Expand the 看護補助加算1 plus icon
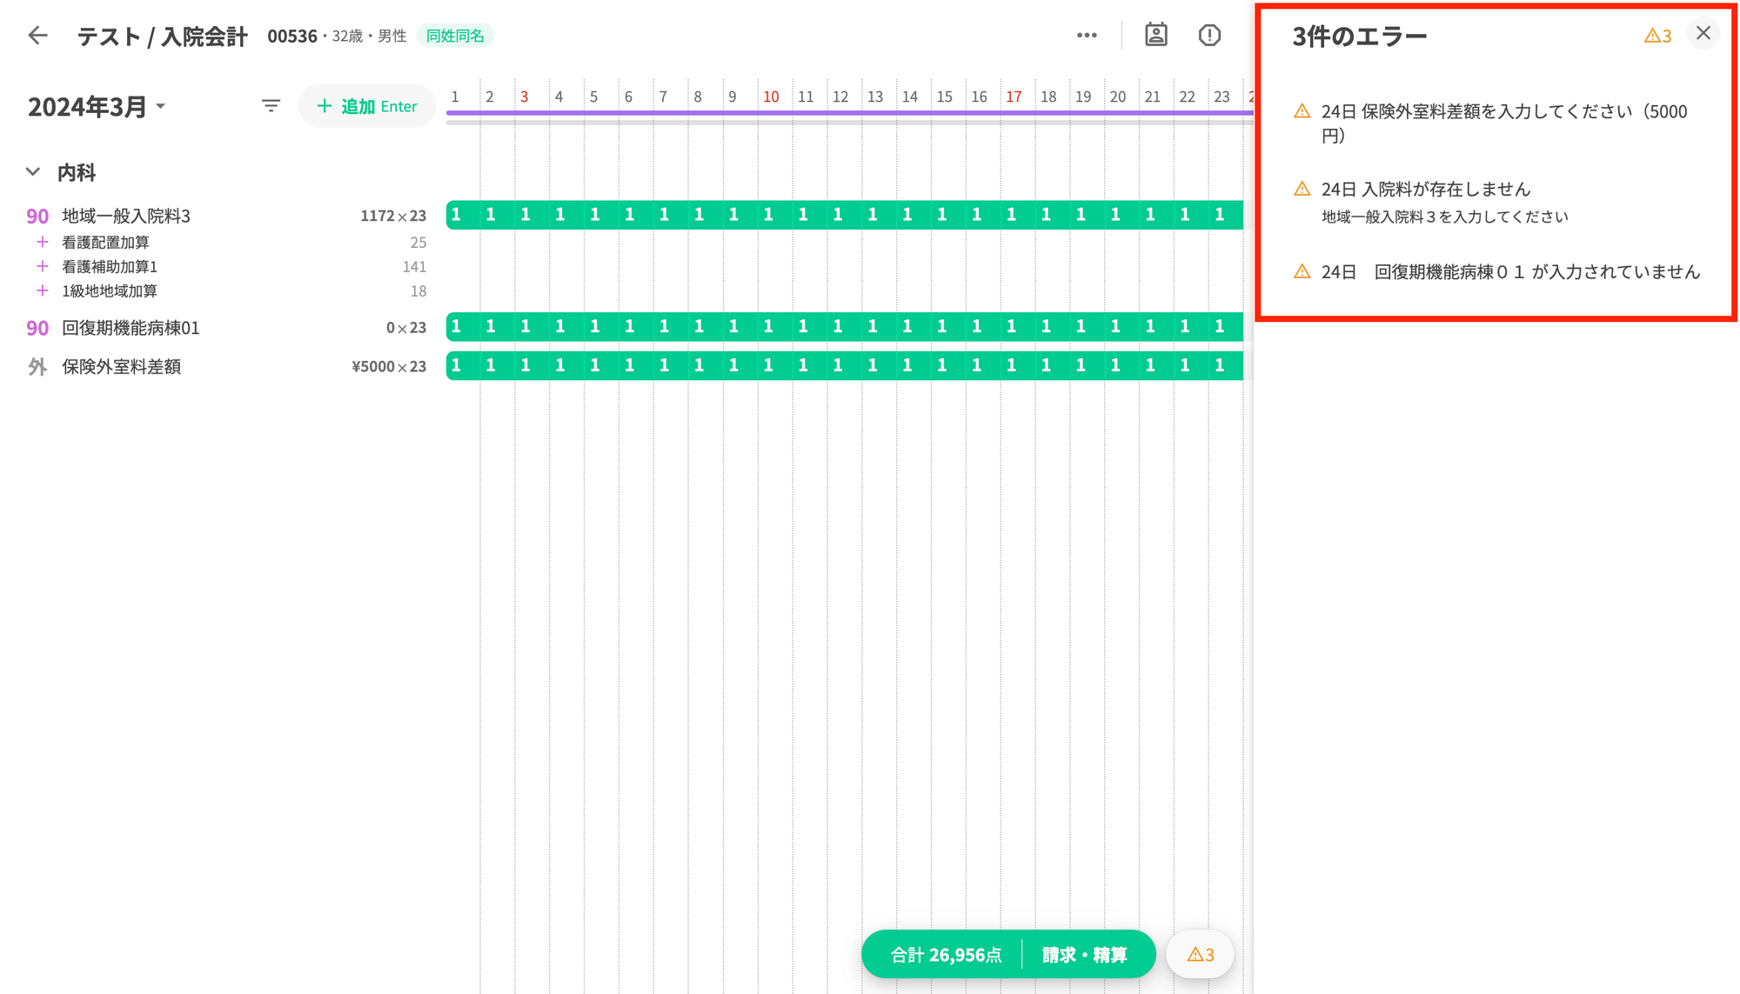The height and width of the screenshot is (994, 1740). (x=42, y=266)
